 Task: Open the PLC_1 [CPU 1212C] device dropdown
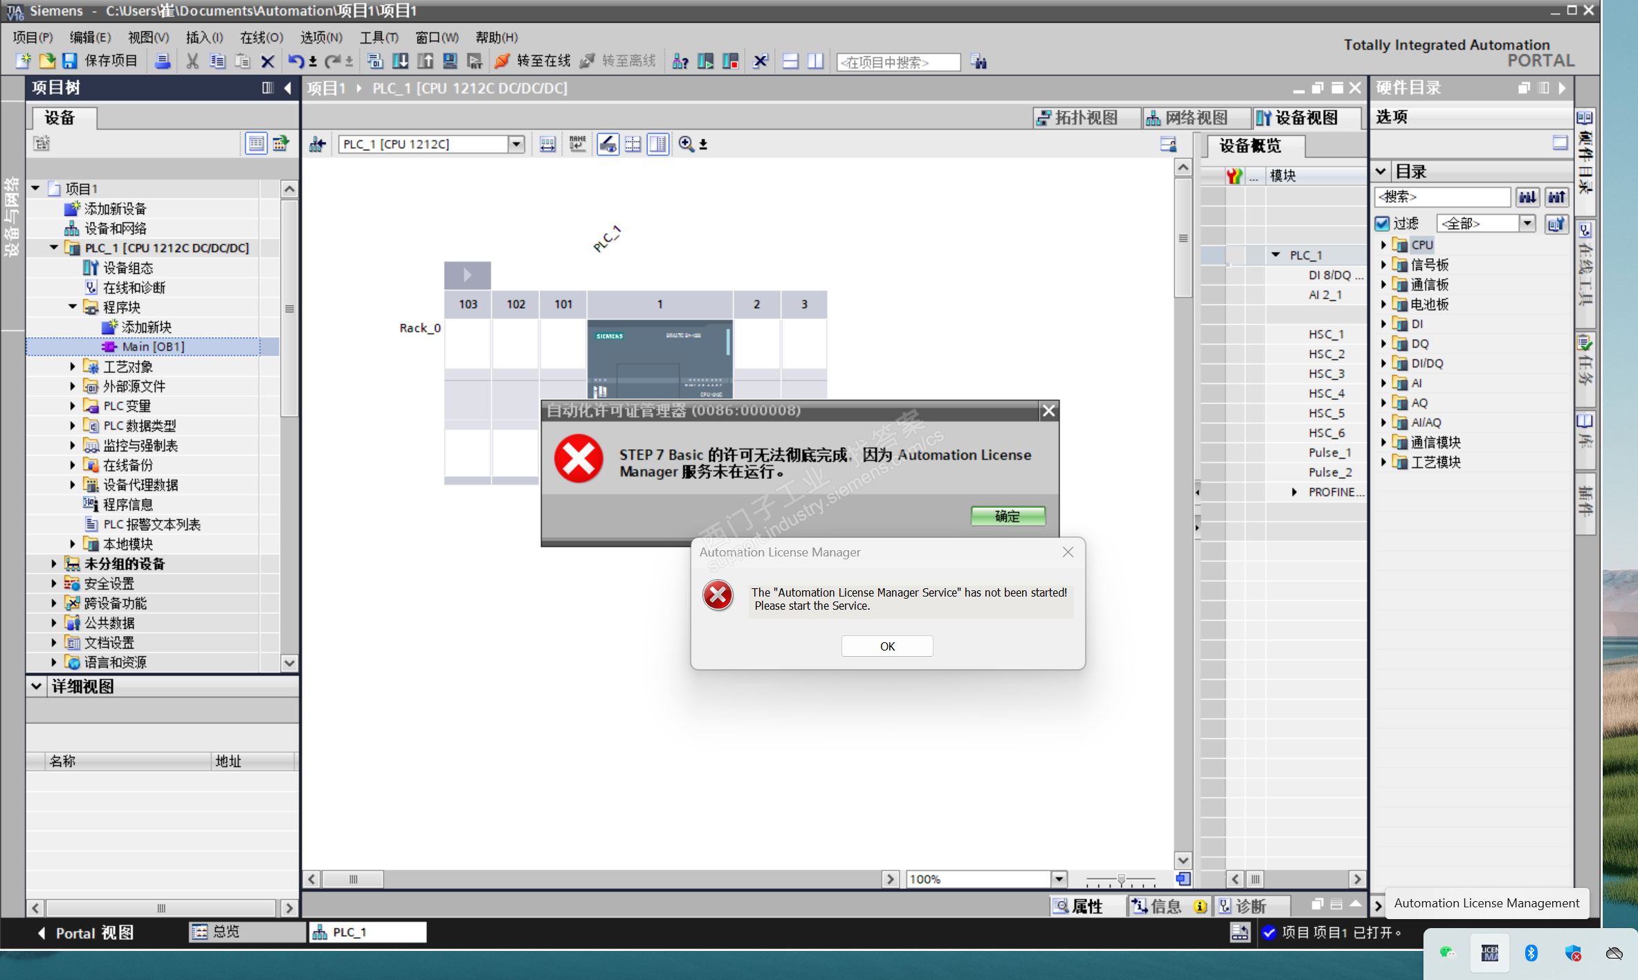tap(516, 144)
